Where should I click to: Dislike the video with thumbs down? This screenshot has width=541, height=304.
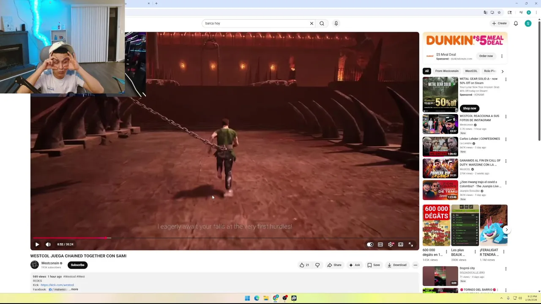[317, 265]
